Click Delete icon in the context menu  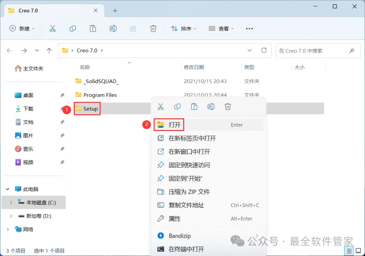click(228, 107)
